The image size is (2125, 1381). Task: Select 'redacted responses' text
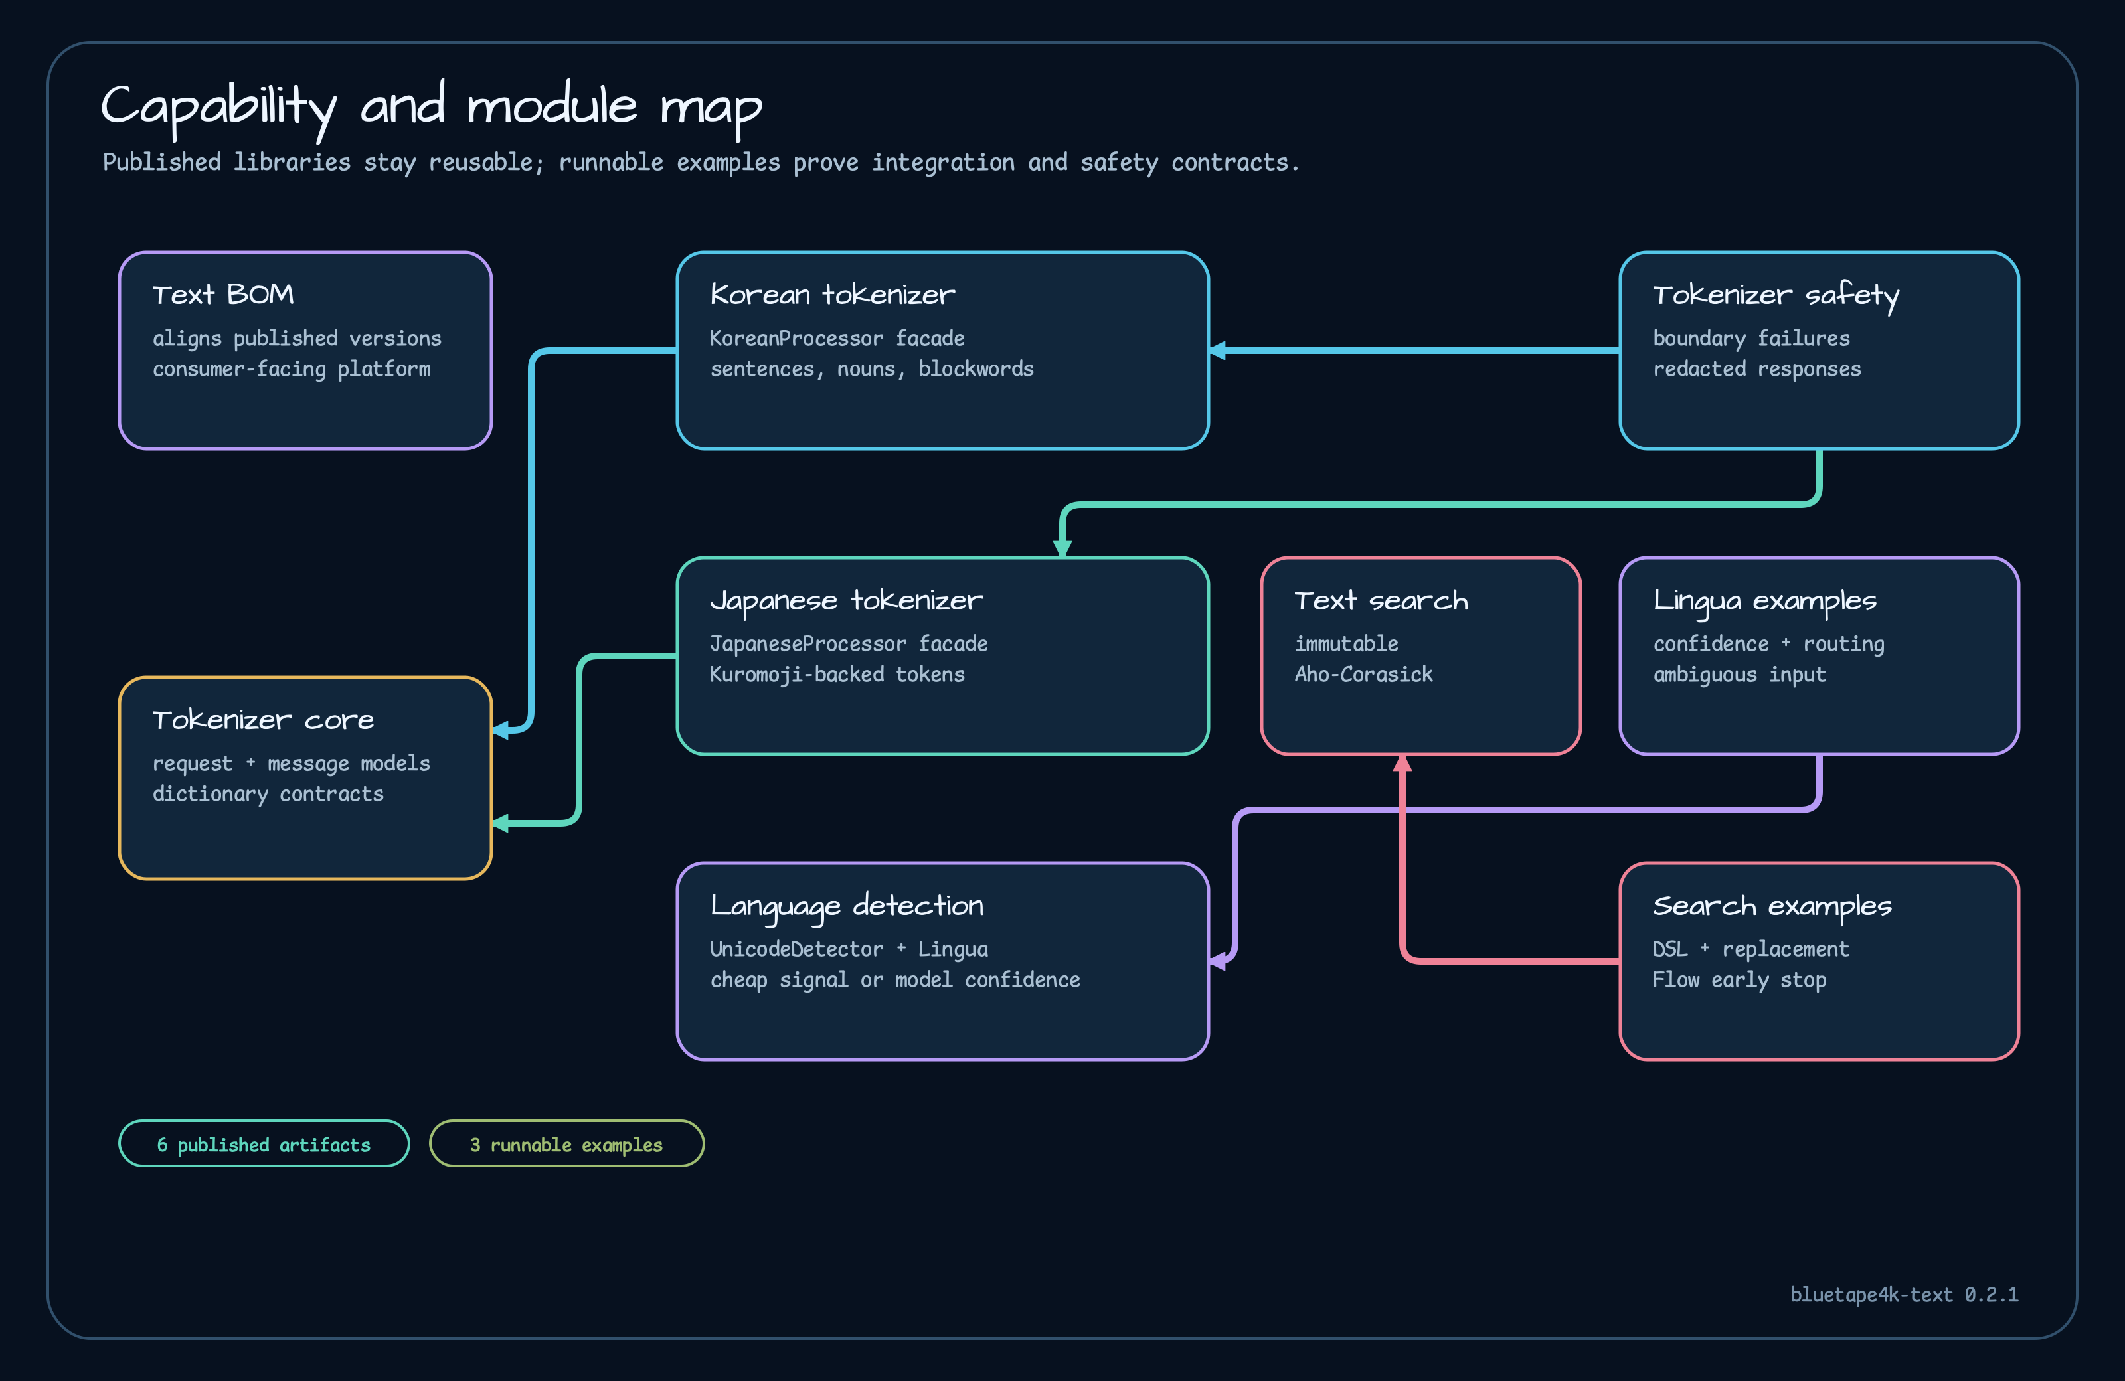[x=1756, y=368]
